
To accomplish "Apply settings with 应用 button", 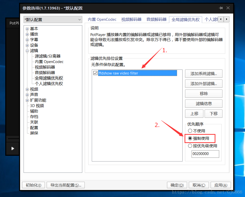I will 221,185.
